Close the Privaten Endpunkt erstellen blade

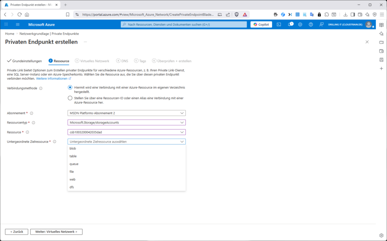tap(367, 42)
